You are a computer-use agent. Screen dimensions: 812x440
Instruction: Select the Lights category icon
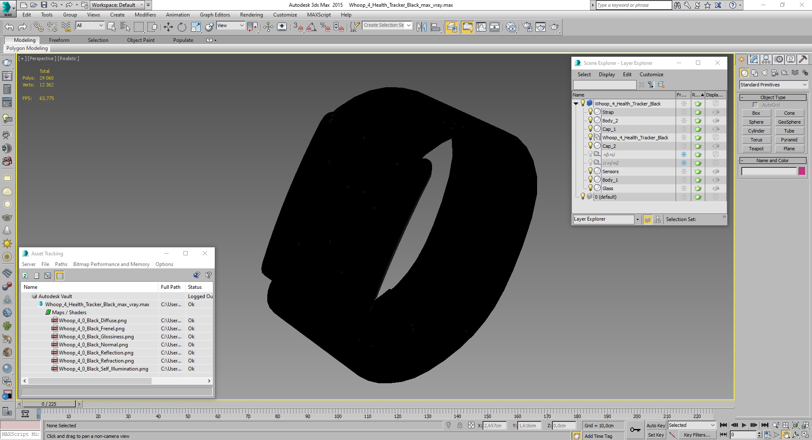(x=765, y=73)
